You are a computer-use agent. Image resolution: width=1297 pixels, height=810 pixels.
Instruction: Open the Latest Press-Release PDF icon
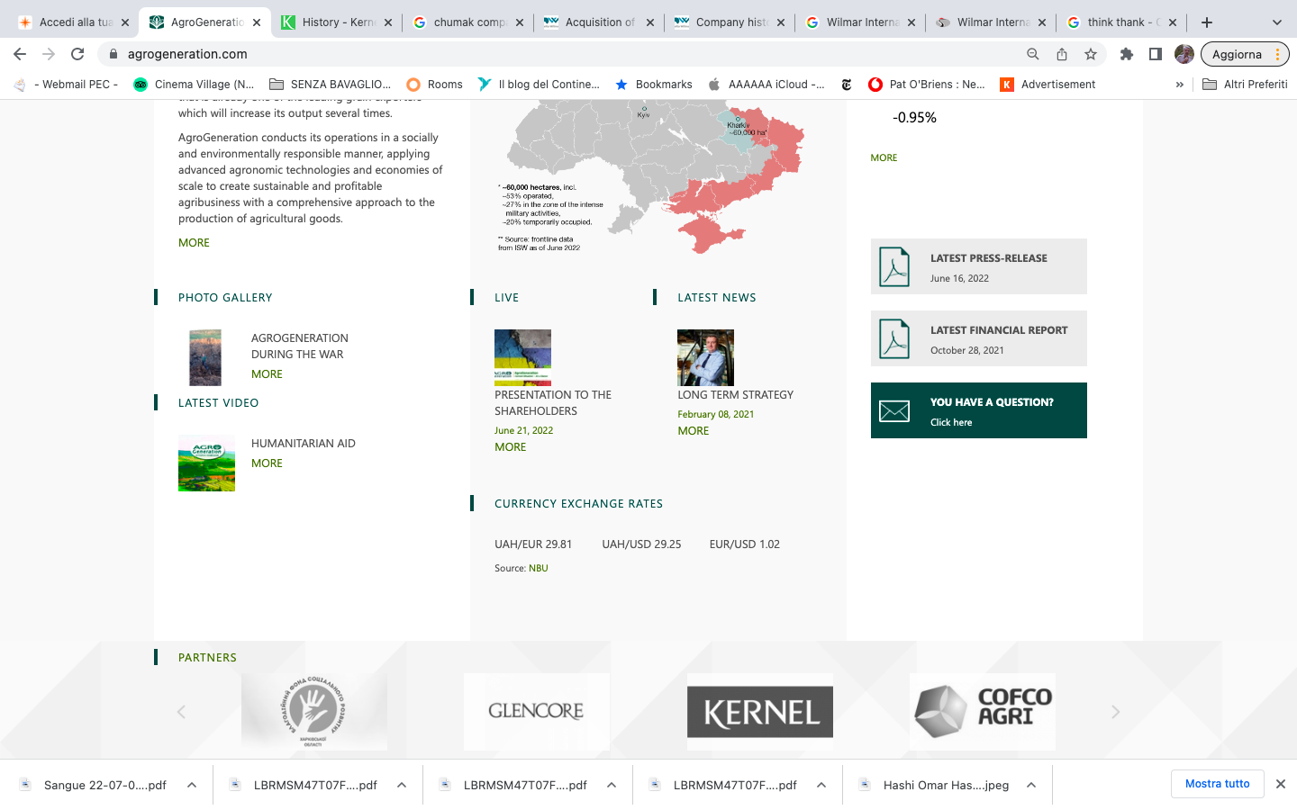pyautogui.click(x=894, y=266)
